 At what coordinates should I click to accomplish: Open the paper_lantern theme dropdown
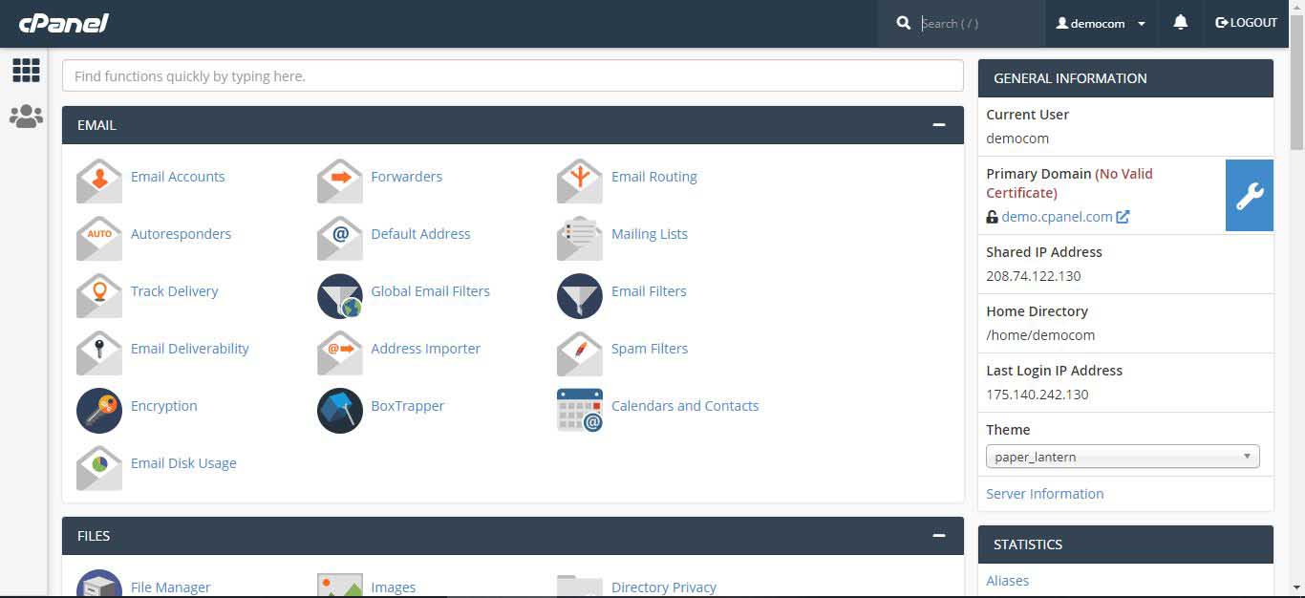point(1123,457)
